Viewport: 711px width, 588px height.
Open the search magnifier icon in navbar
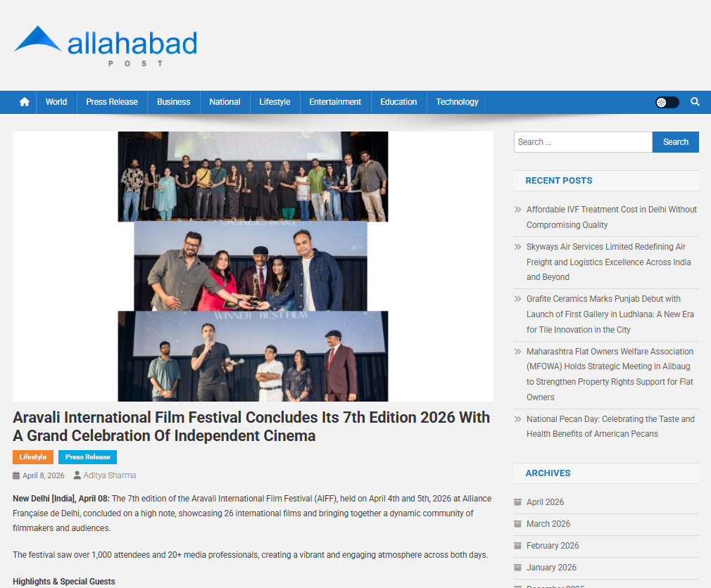[695, 102]
